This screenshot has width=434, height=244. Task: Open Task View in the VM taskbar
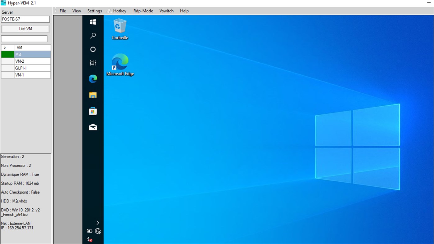point(93,62)
